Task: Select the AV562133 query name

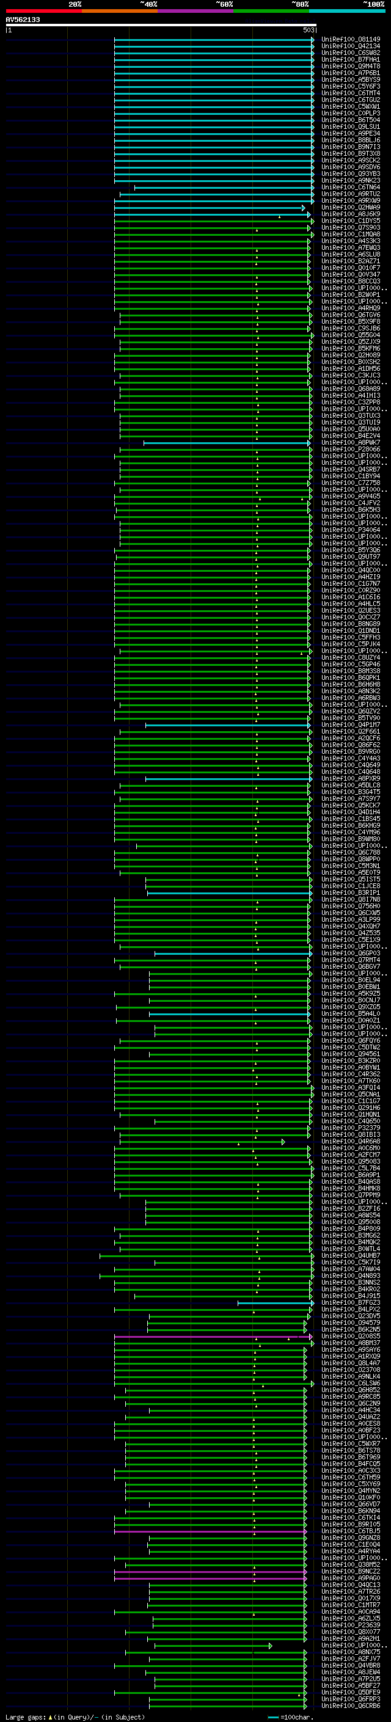Action: [23, 20]
